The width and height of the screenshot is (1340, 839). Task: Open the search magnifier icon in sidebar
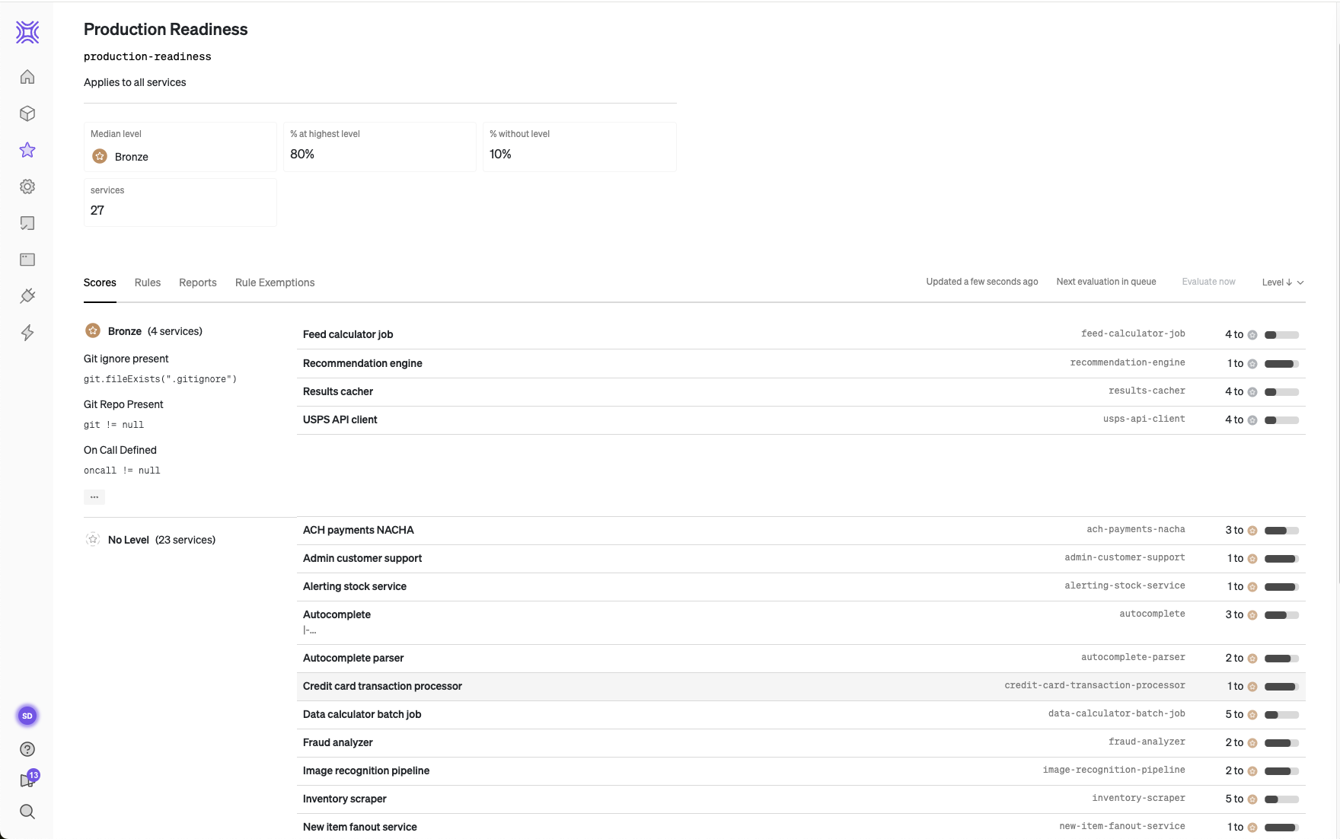(x=27, y=812)
